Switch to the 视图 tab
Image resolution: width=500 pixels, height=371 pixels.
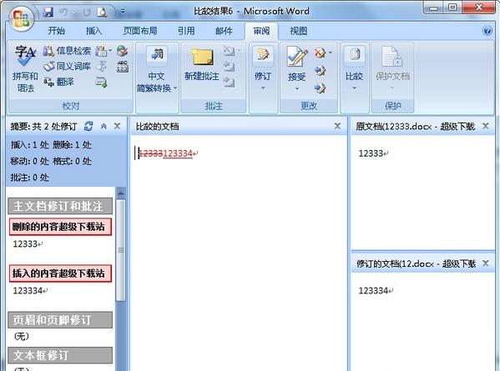point(298,31)
